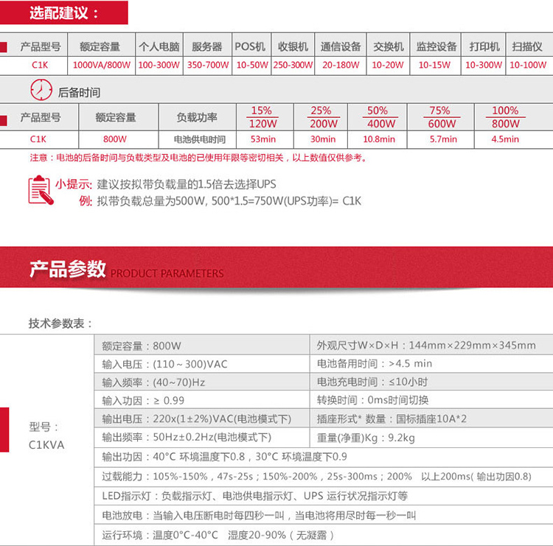Select the 53min backup time cell
The image size is (553, 546).
(x=263, y=139)
